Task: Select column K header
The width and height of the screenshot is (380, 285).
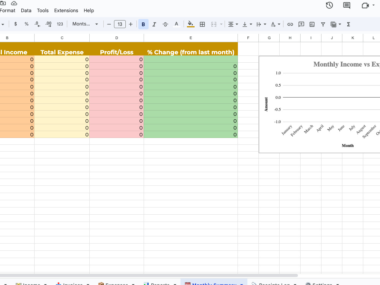Action: point(353,38)
